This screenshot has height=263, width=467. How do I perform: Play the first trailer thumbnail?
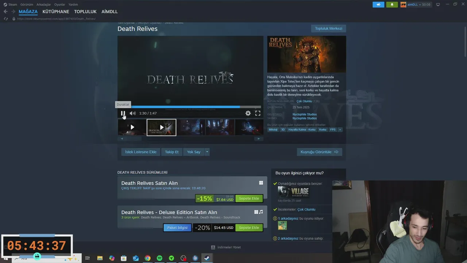[x=132, y=127]
